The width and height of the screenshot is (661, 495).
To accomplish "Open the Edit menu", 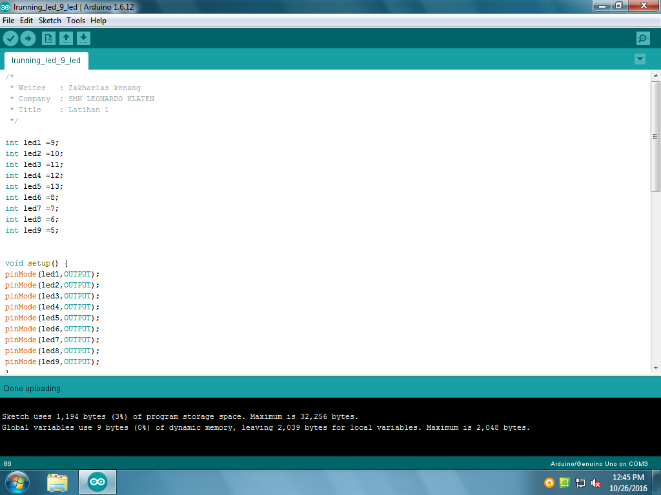I will pos(26,21).
